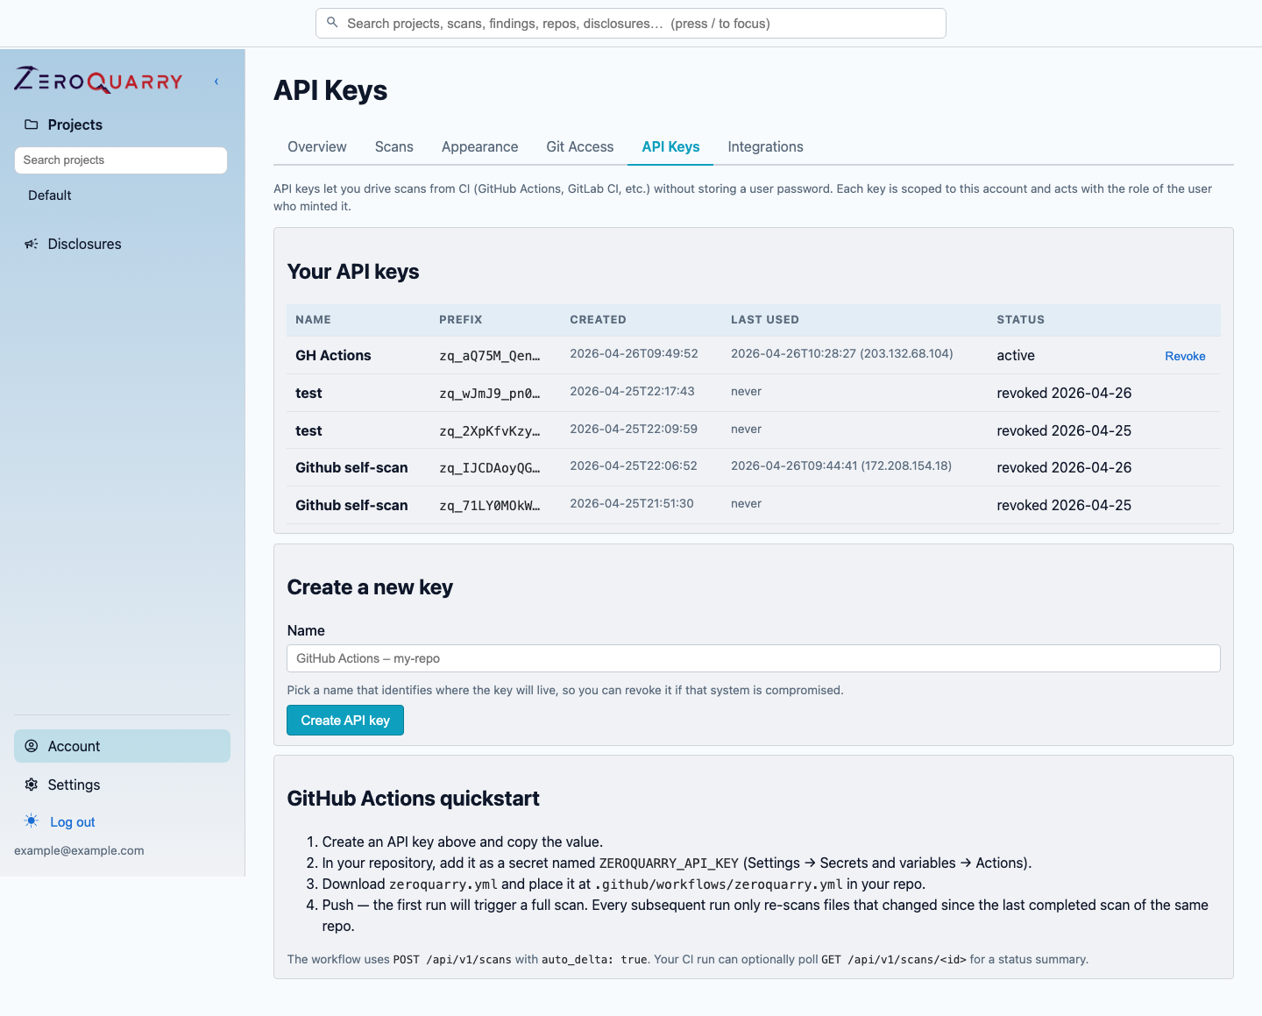Click the 'Your API keys' heading

click(353, 272)
